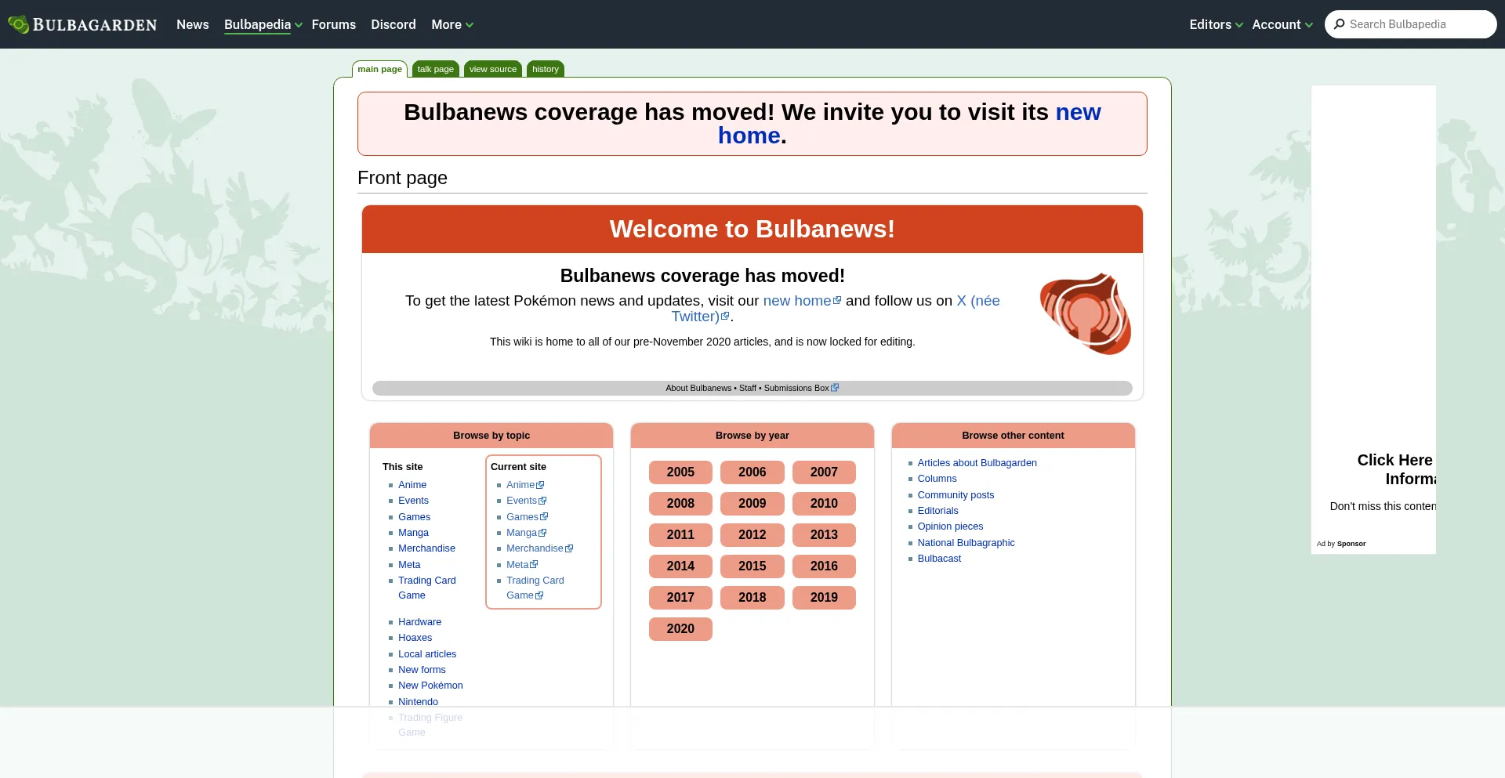1505x778 pixels.
Task: Switch to the talk page tab
Action: point(436,69)
